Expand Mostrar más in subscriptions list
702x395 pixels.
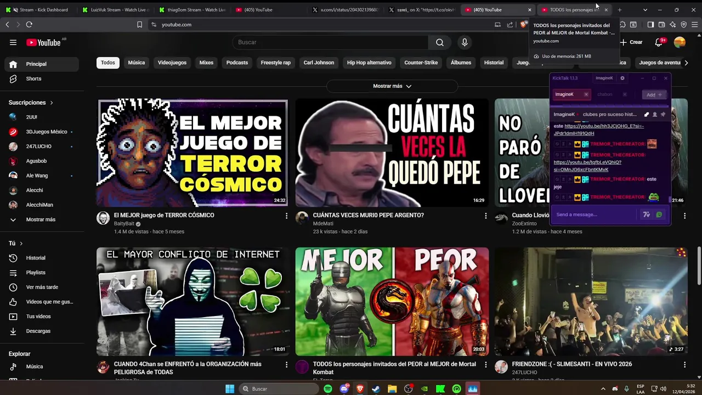coord(42,219)
